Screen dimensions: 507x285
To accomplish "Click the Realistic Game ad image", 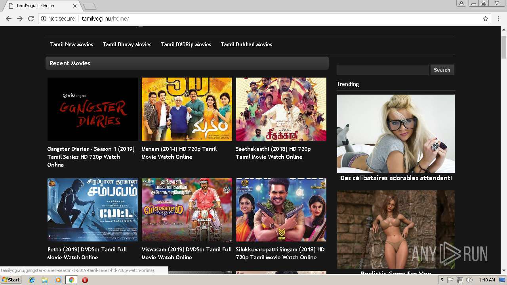I will click(x=396, y=230).
